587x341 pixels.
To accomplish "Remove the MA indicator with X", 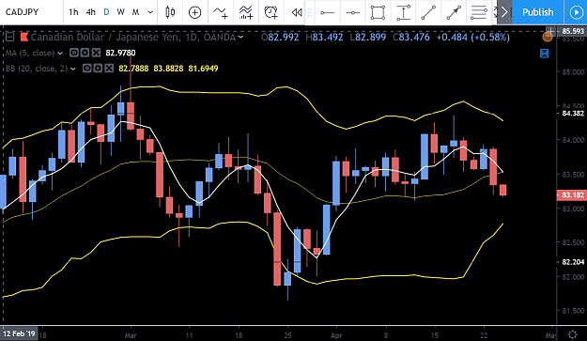I will point(96,53).
